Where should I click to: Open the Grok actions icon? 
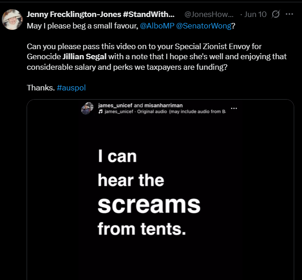pyautogui.click(x=276, y=14)
